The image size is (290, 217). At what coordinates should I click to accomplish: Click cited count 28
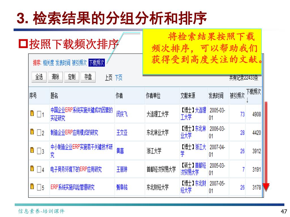click(x=242, y=133)
